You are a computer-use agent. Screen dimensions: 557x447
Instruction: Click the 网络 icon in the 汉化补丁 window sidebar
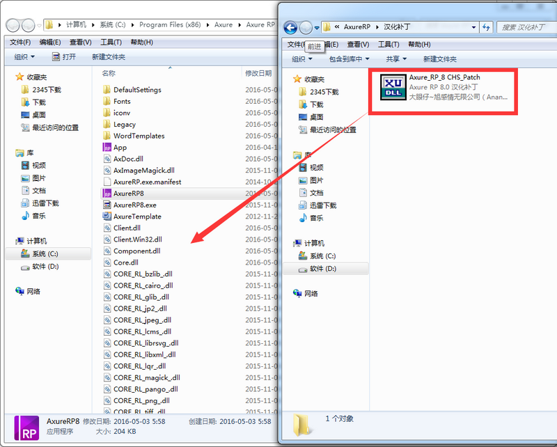click(x=297, y=293)
